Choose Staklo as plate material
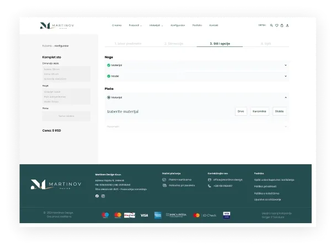The image size is (336, 249). 279,111
